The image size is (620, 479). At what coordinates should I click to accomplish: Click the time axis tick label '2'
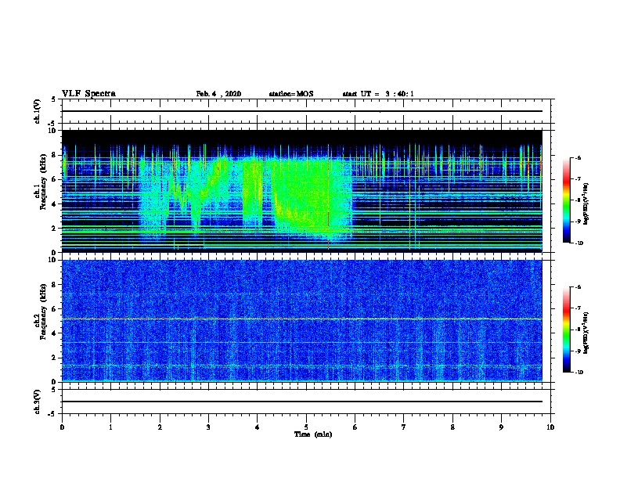coord(160,427)
